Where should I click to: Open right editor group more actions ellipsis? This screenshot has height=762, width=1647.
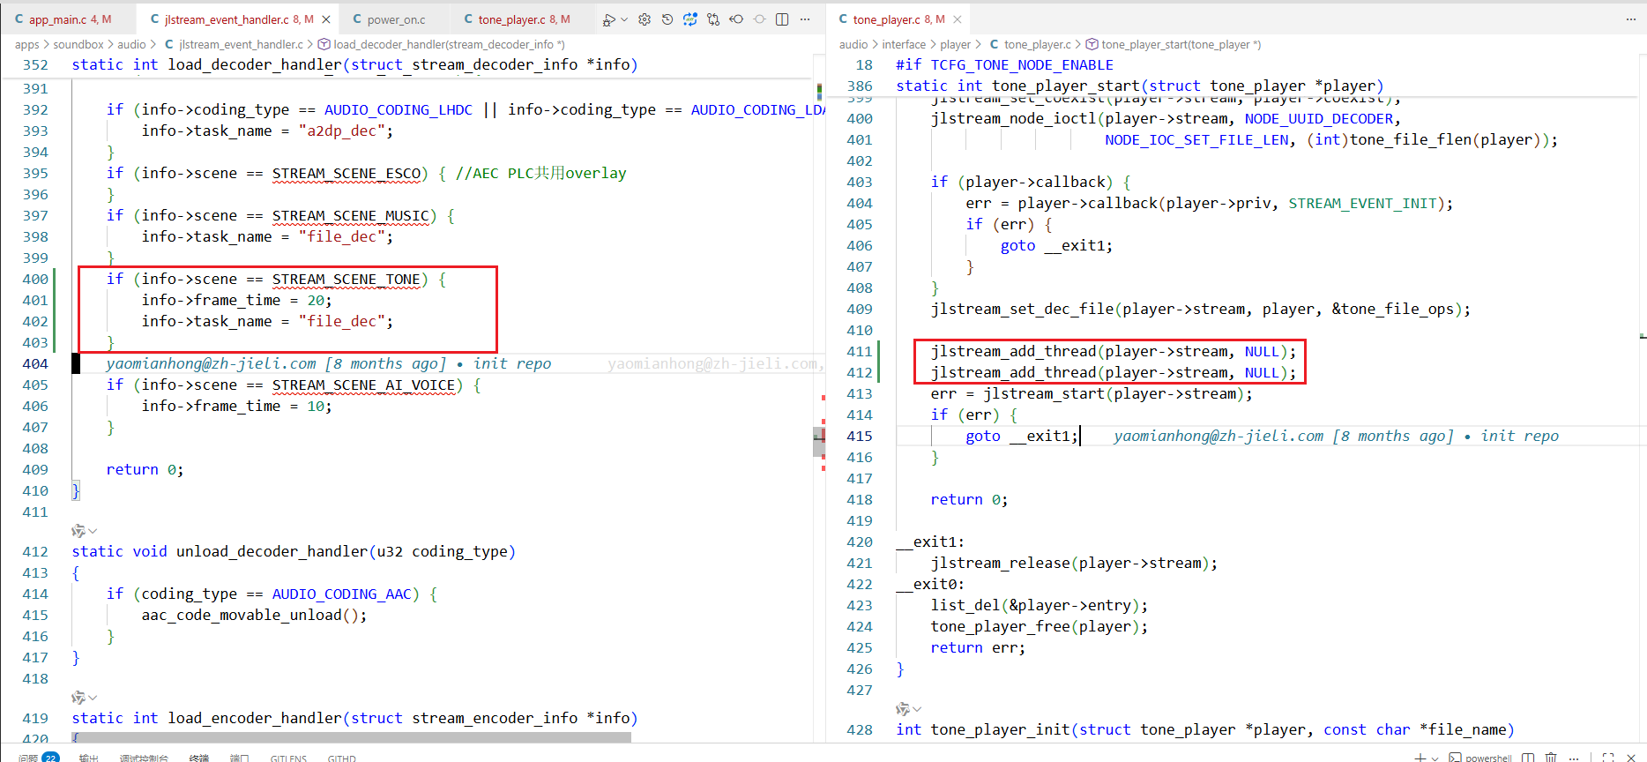(1631, 19)
